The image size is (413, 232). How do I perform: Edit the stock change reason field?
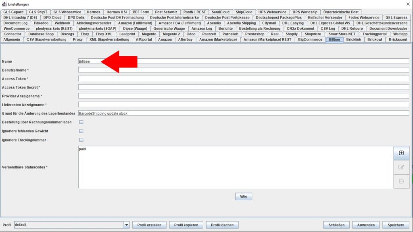[x=244, y=113]
